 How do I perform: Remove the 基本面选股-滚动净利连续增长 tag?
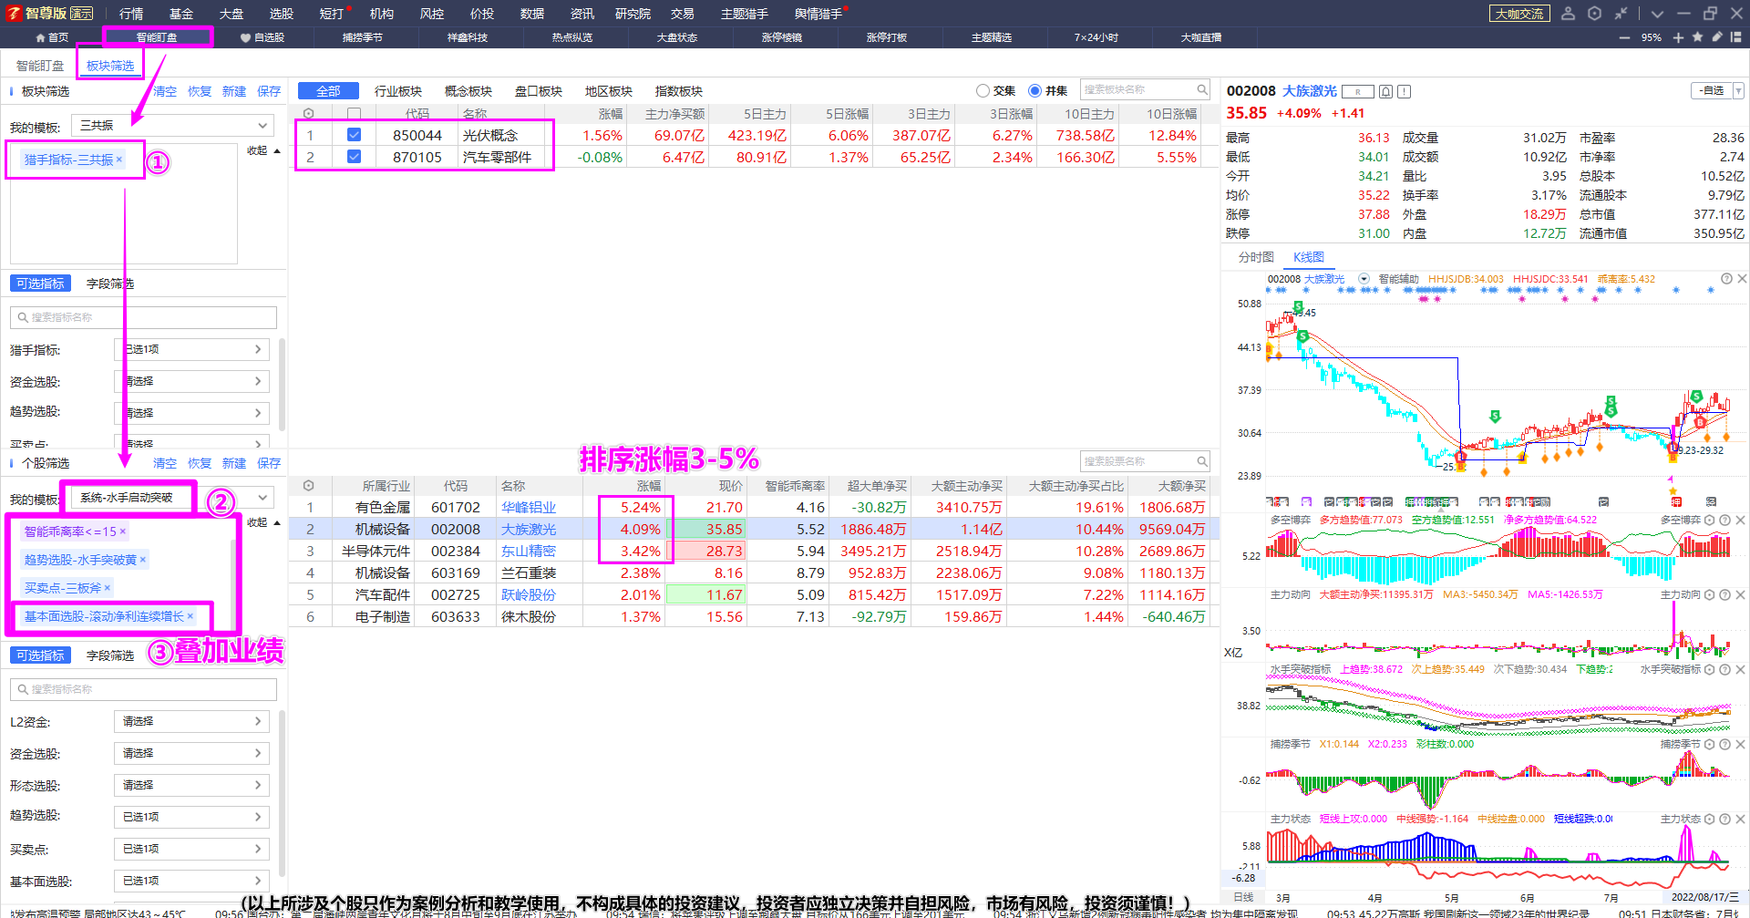click(x=190, y=616)
